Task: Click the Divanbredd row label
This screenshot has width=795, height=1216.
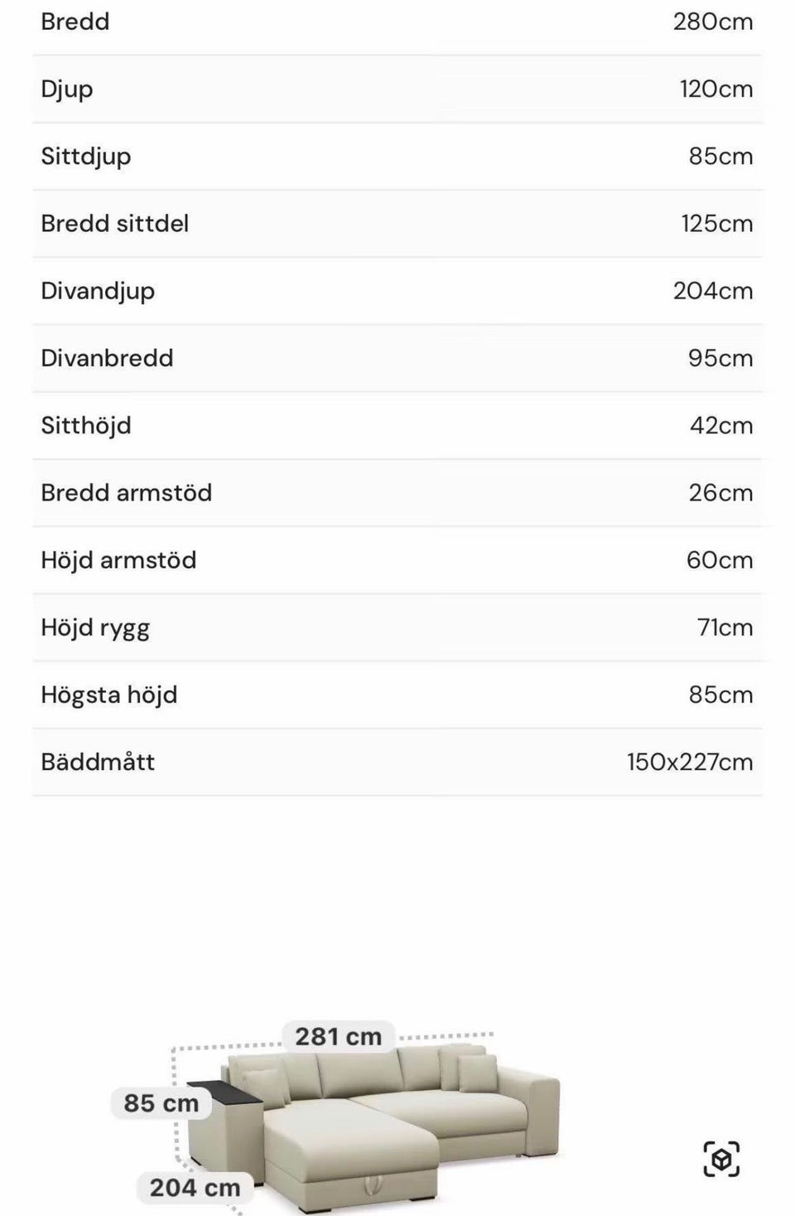Action: tap(107, 358)
